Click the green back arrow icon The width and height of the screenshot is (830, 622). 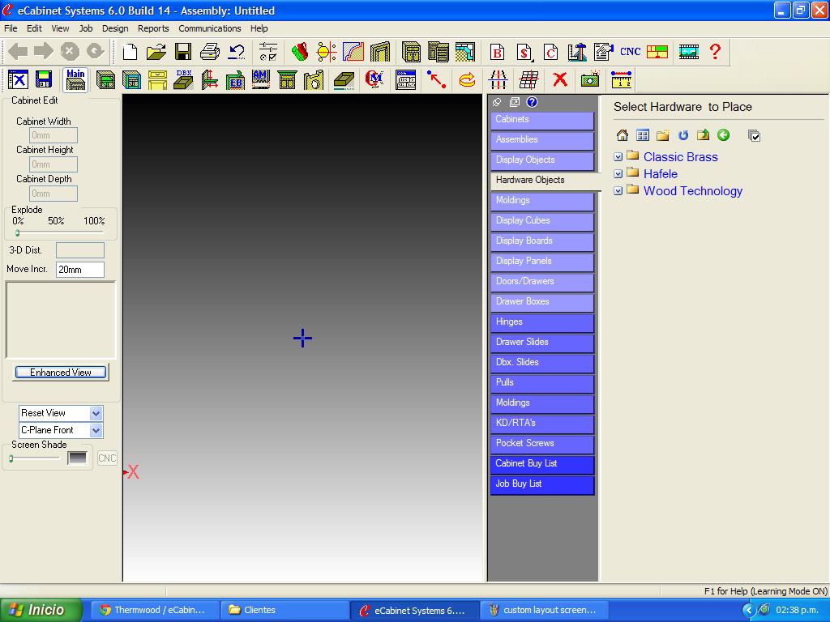(724, 135)
